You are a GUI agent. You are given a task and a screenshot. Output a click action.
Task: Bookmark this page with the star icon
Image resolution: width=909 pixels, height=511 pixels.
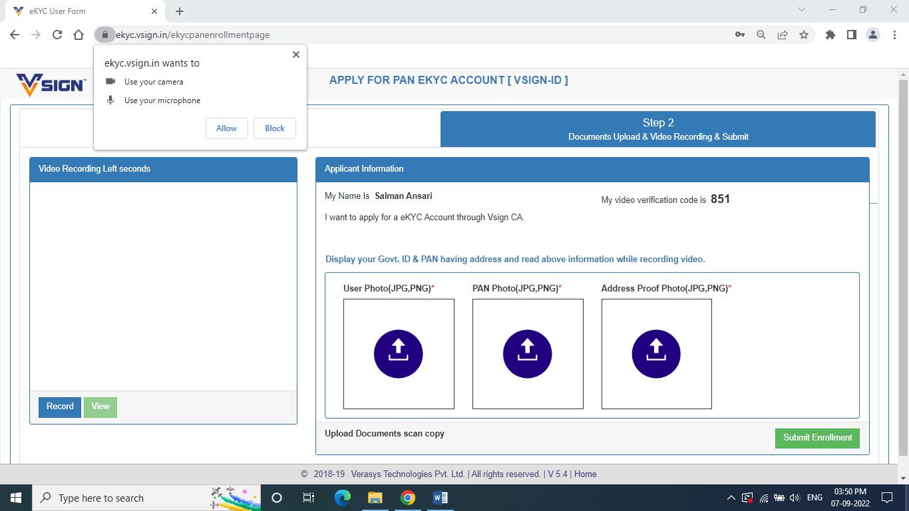pos(804,35)
